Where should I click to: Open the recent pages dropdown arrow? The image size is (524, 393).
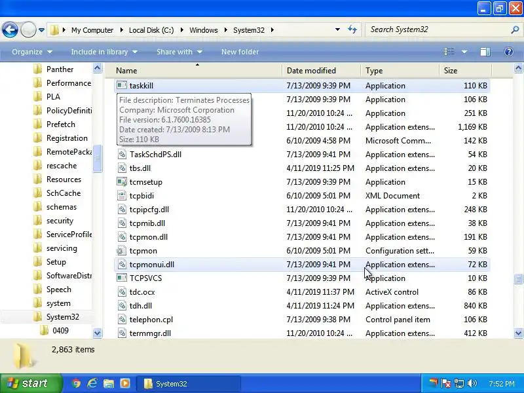coord(41,30)
